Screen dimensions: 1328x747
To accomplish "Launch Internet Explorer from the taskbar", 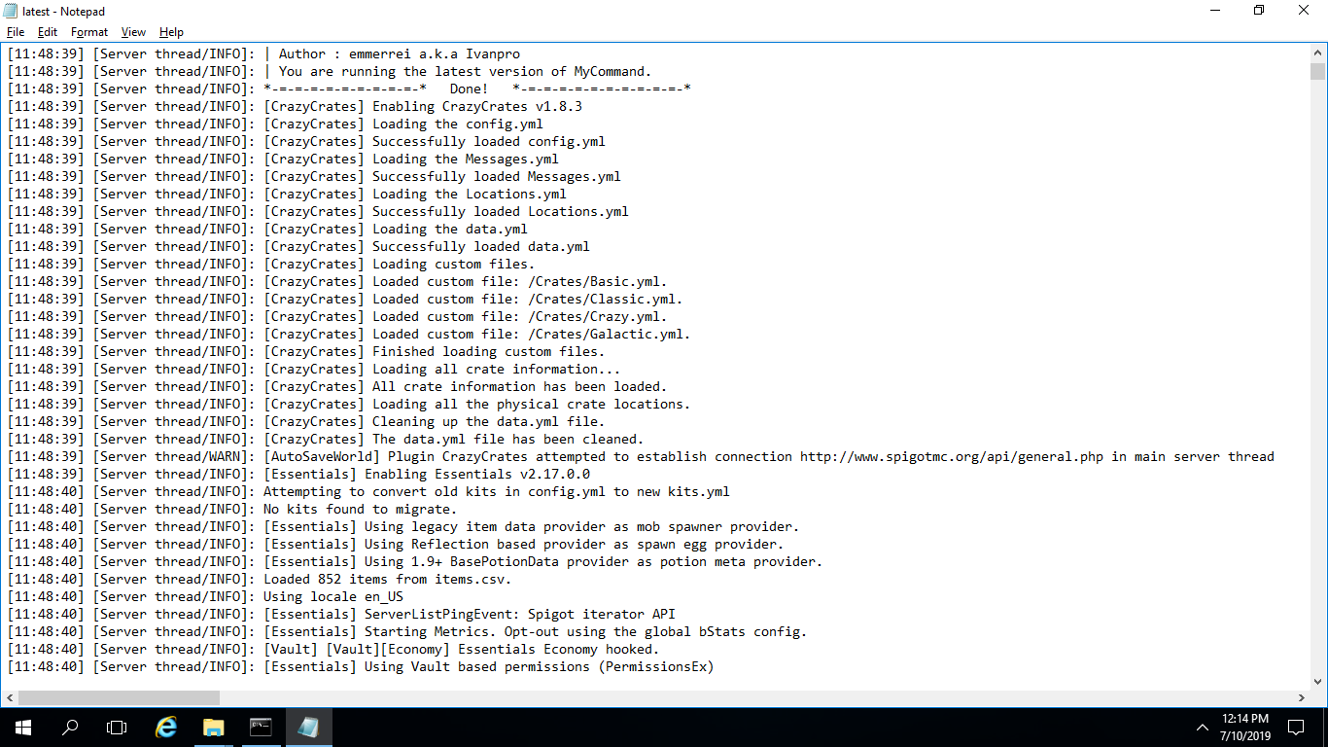I will coord(167,727).
